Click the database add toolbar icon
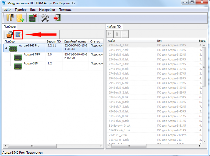The image size is (210, 156). pos(20,18)
